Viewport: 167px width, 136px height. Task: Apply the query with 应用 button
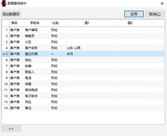click(134, 14)
